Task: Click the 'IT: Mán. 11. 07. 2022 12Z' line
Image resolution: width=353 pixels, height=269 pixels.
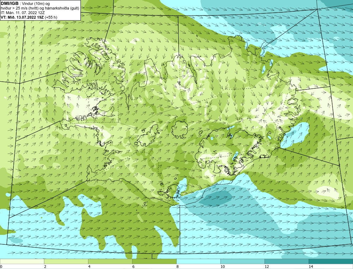Action: click(x=23, y=13)
